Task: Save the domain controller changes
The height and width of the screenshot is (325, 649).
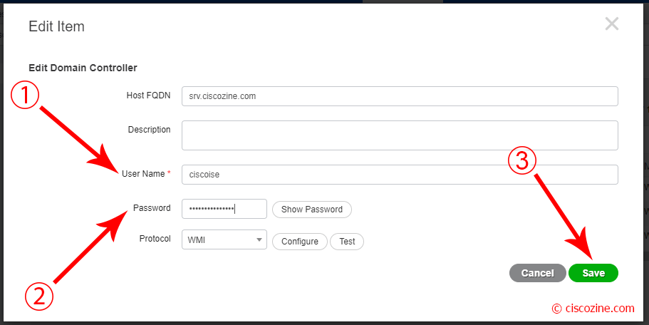Action: click(x=593, y=273)
